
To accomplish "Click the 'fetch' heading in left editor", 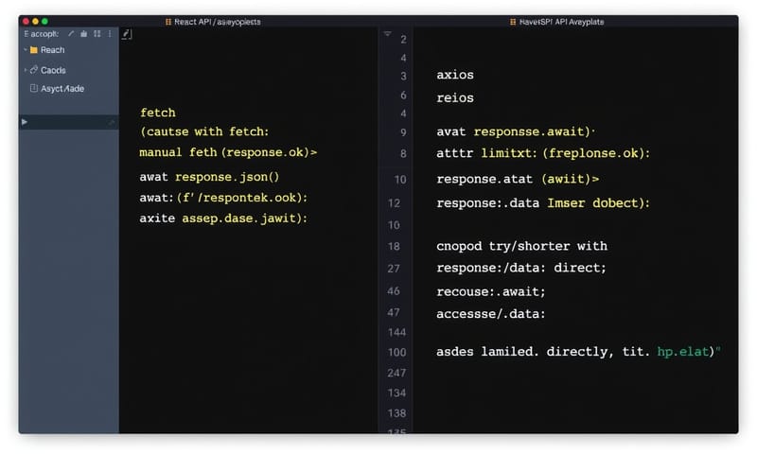I will point(158,113).
